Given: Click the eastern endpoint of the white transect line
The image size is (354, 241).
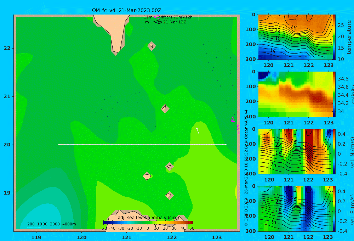Looking at the screenshot, I should click(226, 145).
